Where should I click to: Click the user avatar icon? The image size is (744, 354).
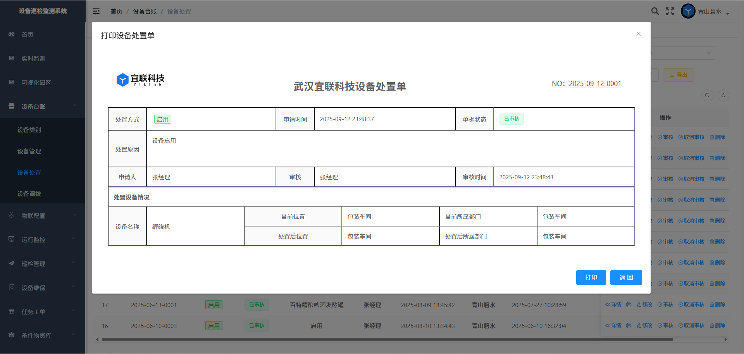[688, 11]
